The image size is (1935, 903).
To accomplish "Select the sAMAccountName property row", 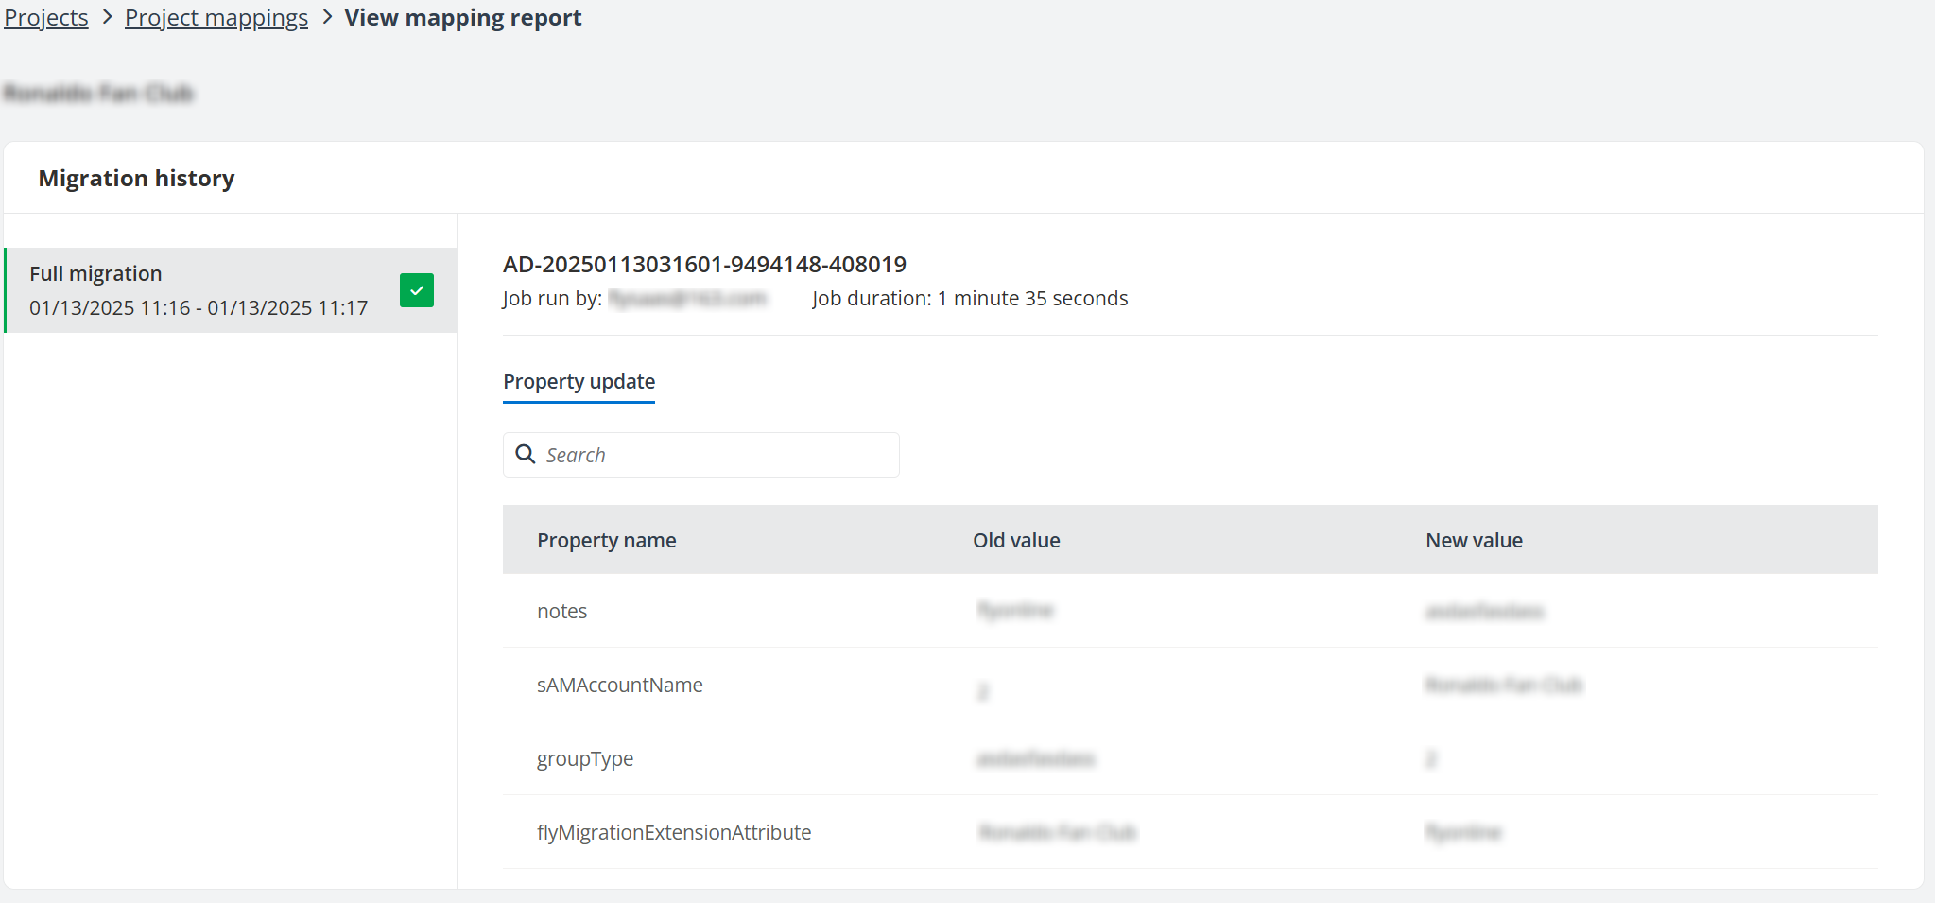I will coord(620,686).
